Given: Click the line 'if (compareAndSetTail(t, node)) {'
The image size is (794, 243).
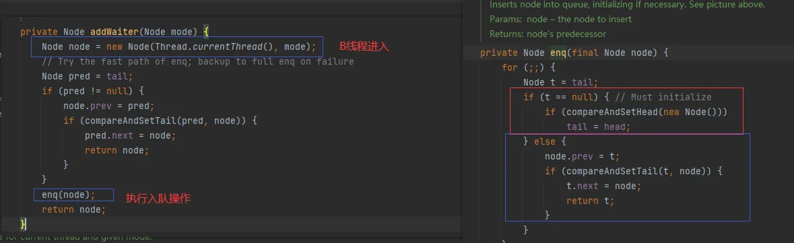Looking at the screenshot, I should coord(634,171).
